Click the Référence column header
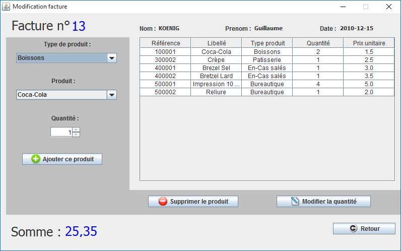This screenshot has height=251, width=401. [165, 43]
